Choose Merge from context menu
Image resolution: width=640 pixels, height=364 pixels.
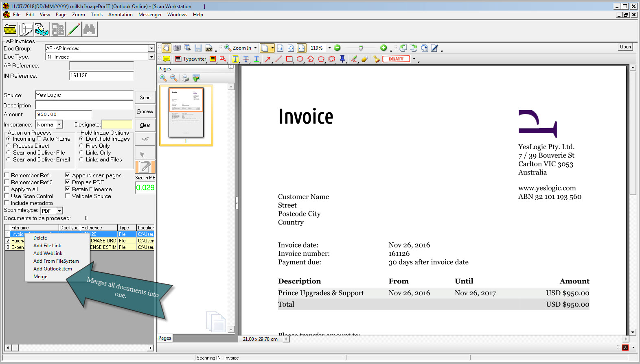tap(40, 277)
